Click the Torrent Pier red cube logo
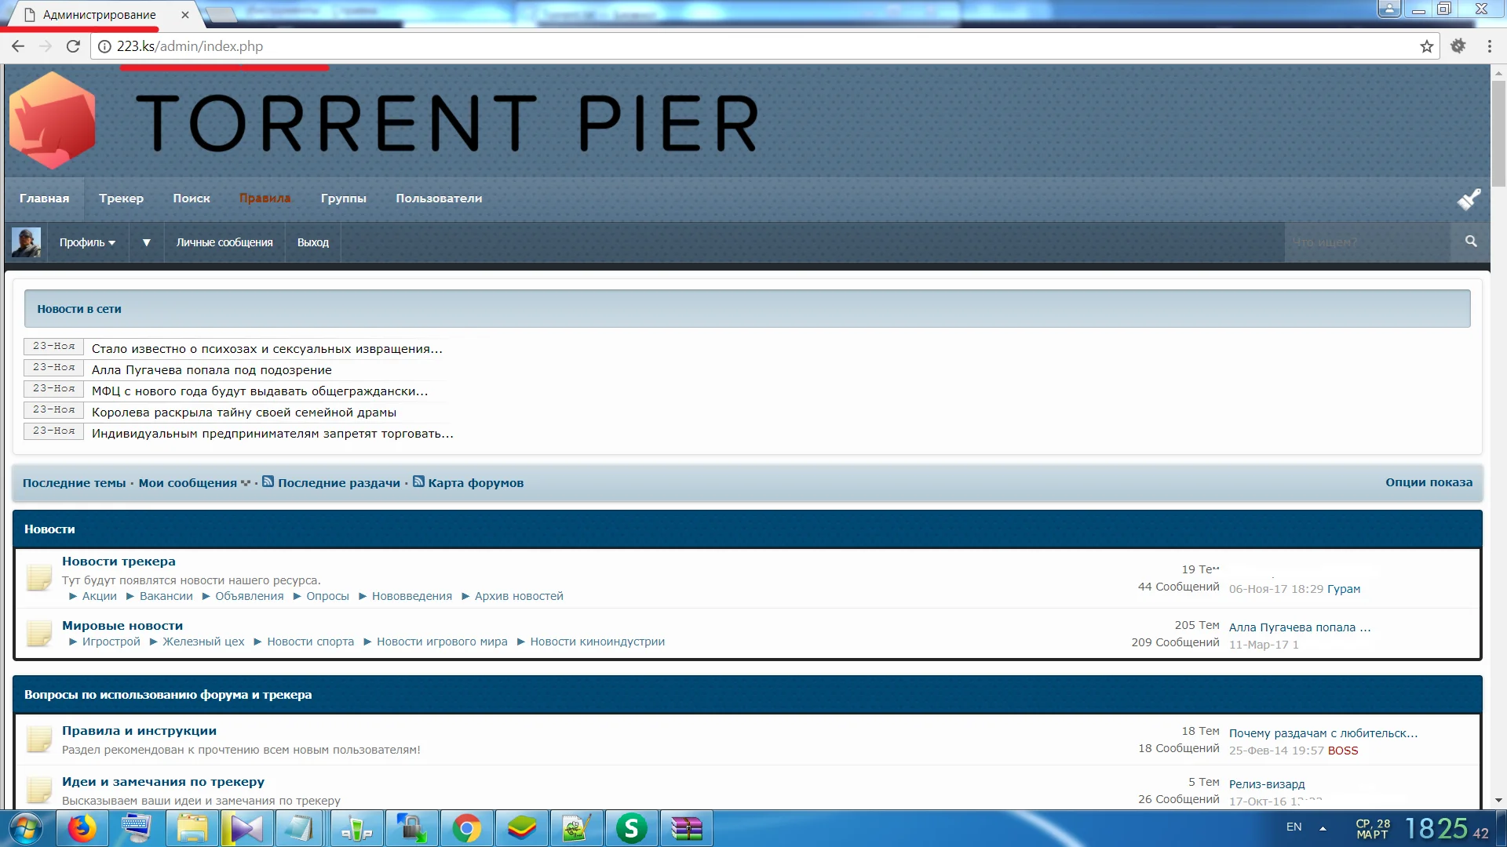Image resolution: width=1507 pixels, height=847 pixels. [x=53, y=120]
